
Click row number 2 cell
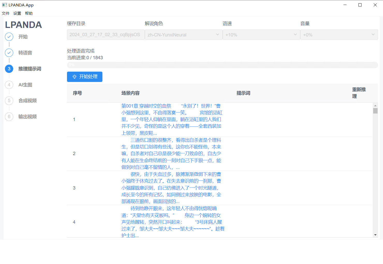74,154
